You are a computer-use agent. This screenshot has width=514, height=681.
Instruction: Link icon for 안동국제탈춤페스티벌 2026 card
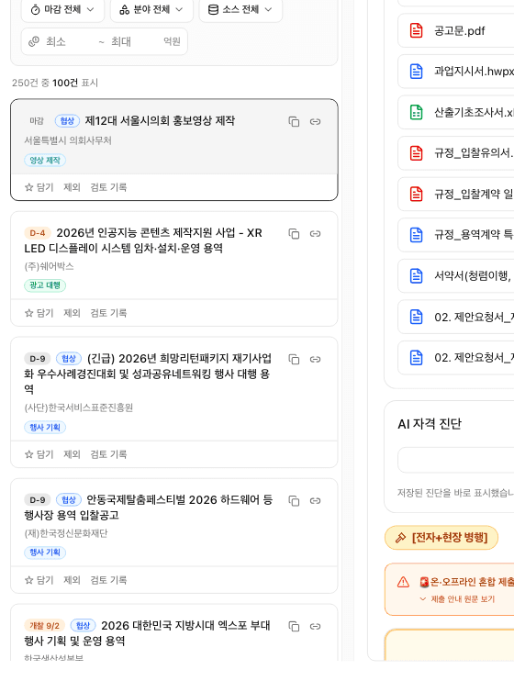(316, 501)
